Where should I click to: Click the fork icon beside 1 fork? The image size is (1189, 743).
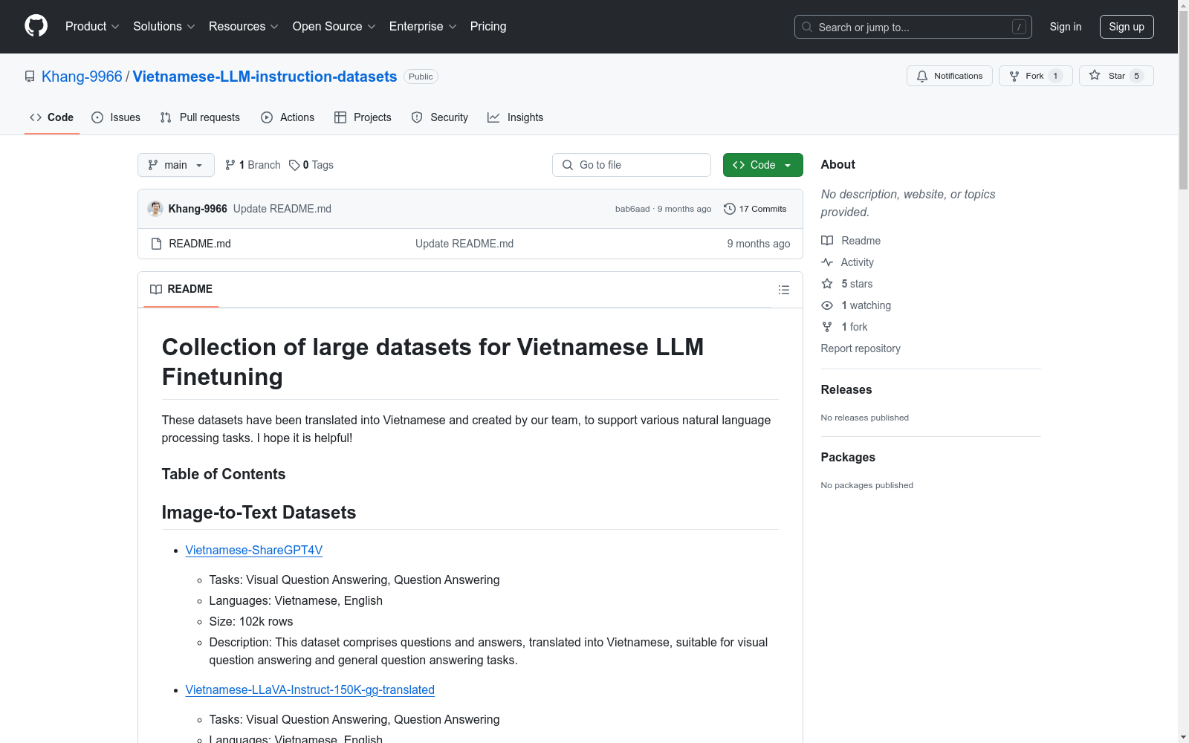[x=827, y=327]
